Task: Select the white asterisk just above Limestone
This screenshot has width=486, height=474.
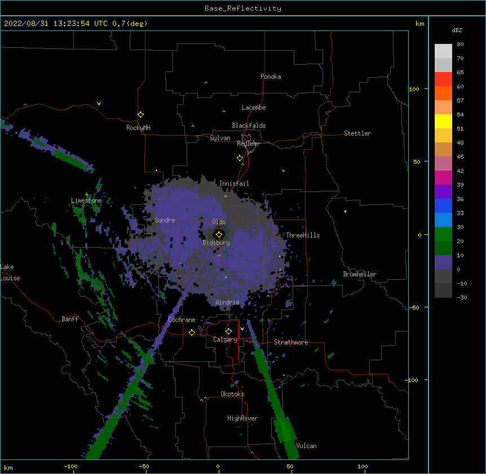Action: pos(87,194)
